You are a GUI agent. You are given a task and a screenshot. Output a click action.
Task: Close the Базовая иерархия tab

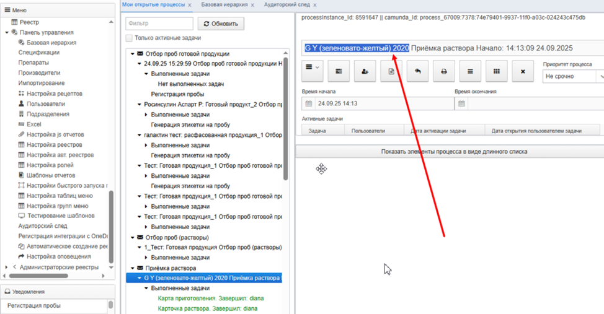(252, 6)
